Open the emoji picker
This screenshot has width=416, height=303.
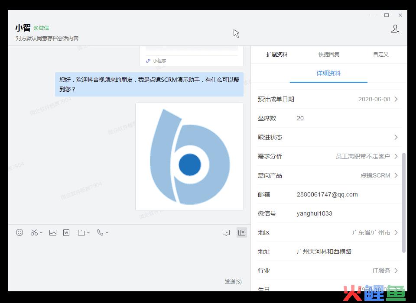(19, 232)
